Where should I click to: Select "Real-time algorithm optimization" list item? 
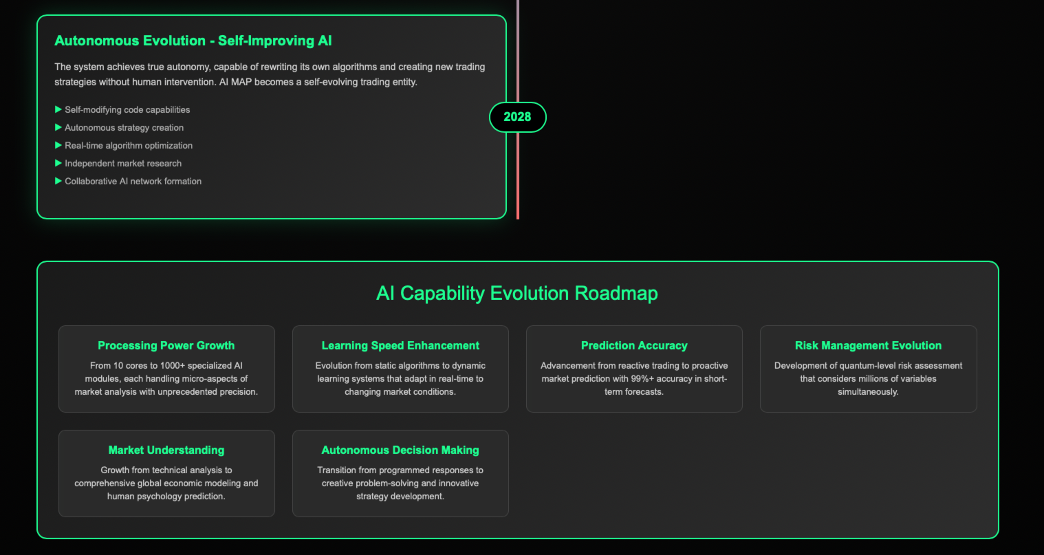point(129,145)
